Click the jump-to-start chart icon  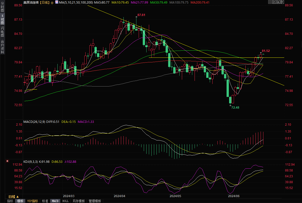(x=274, y=2)
